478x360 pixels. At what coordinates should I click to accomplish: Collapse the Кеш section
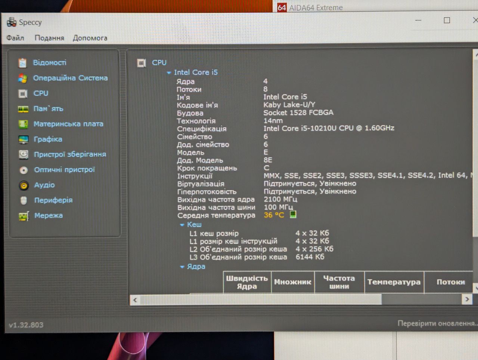pyautogui.click(x=182, y=225)
